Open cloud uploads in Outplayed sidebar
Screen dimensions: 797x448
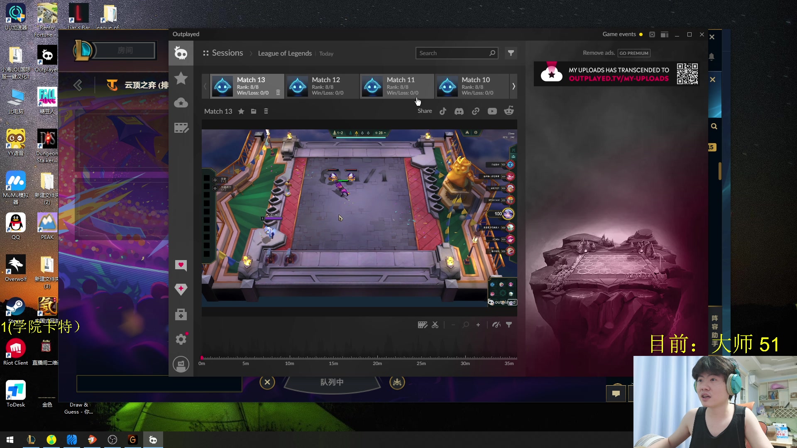click(181, 102)
